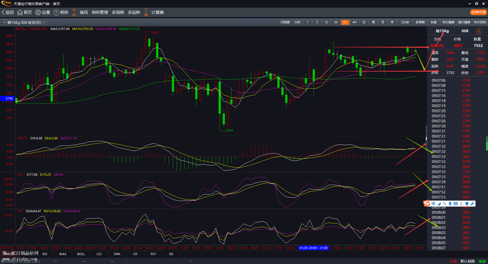This screenshot has width=488, height=264.
Task: Open 指标管理 indicator management
Action: pyautogui.click(x=100, y=12)
